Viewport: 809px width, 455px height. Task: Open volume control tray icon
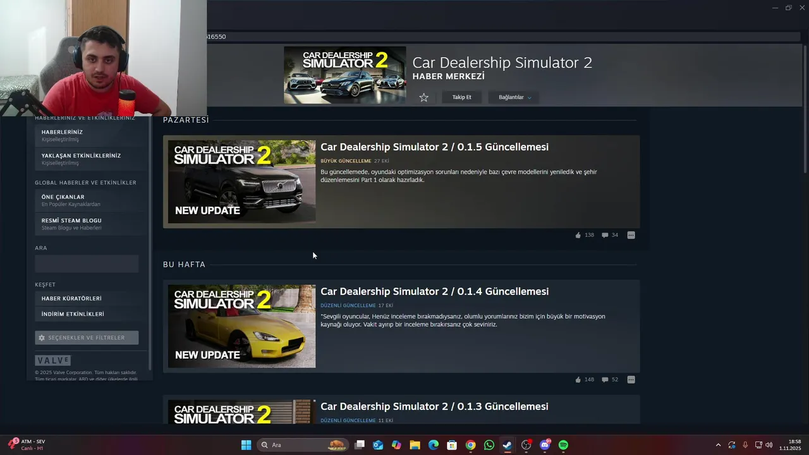(x=769, y=445)
